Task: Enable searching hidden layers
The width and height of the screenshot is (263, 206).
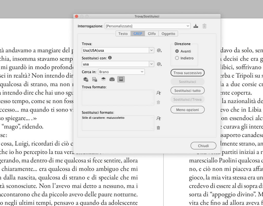Action: pyautogui.click(x=103, y=79)
